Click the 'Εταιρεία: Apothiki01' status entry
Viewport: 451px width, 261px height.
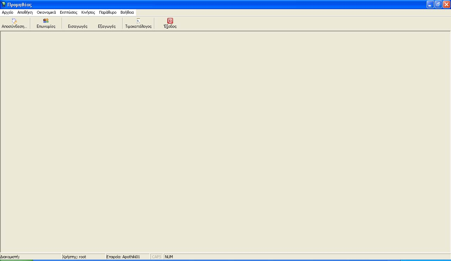point(128,257)
